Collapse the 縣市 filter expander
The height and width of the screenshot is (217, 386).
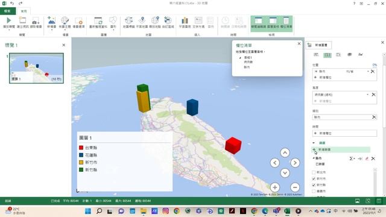click(314, 158)
